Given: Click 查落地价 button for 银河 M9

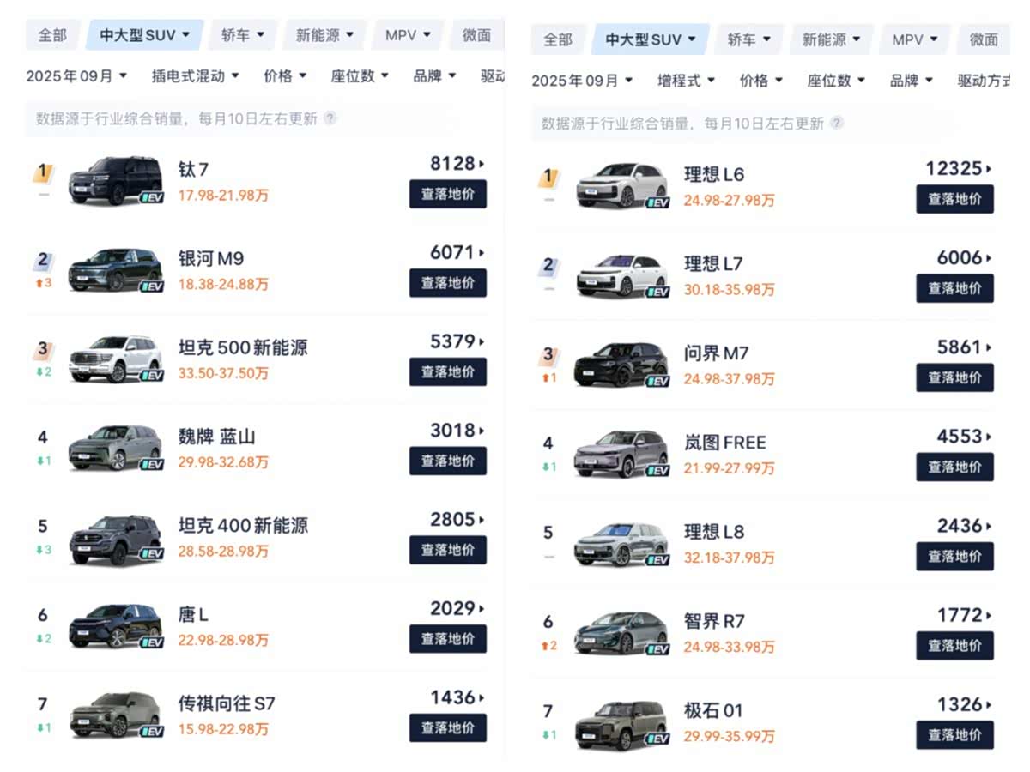Looking at the screenshot, I should [x=447, y=283].
